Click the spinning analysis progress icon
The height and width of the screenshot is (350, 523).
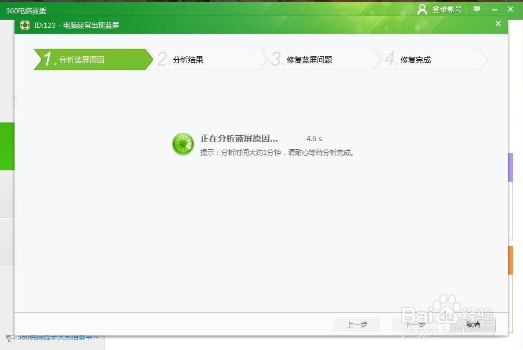click(183, 144)
